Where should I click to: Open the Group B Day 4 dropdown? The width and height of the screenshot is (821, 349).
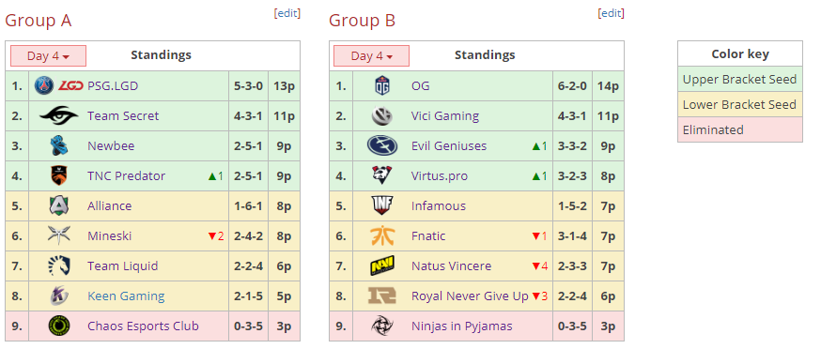(372, 56)
